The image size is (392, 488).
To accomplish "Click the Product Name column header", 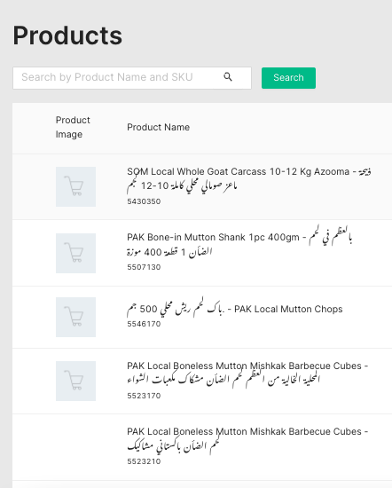I will pyautogui.click(x=159, y=127).
